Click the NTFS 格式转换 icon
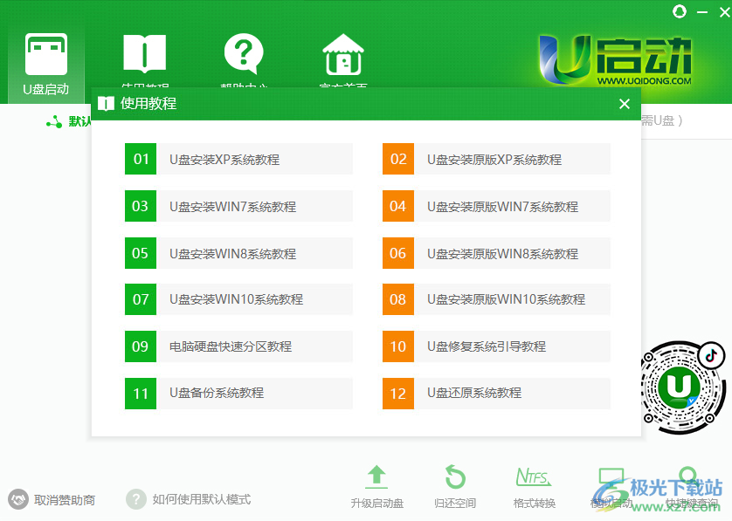 click(534, 476)
